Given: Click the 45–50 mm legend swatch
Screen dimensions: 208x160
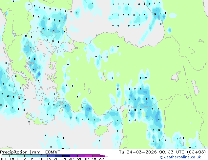Looking at the screenshot, I should click(x=96, y=156).
